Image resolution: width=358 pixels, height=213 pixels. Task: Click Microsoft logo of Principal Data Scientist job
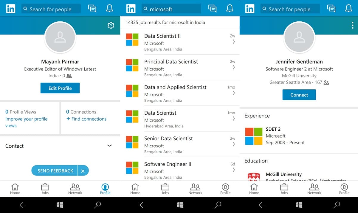pyautogui.click(x=132, y=65)
